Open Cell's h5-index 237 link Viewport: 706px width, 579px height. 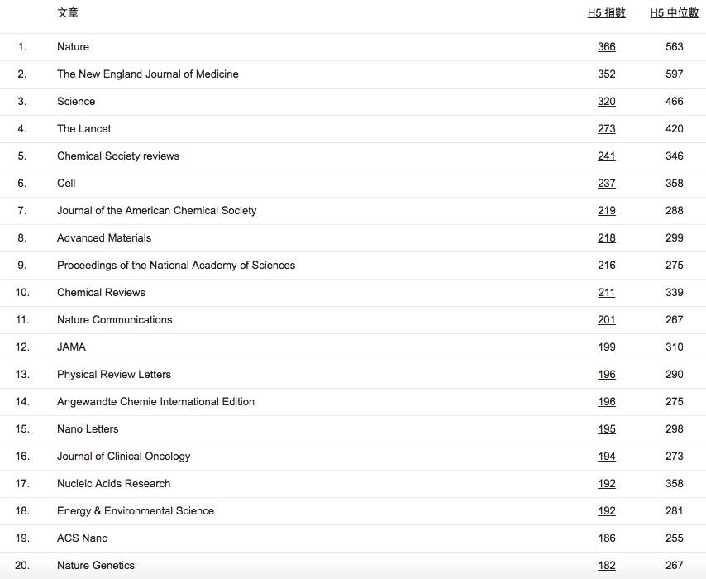point(606,183)
